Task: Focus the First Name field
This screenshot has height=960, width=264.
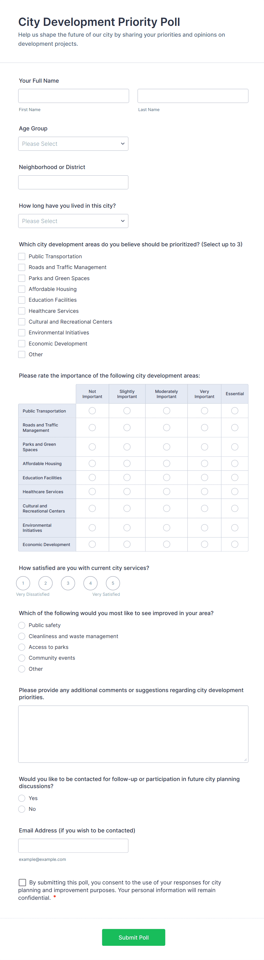Action: click(73, 96)
